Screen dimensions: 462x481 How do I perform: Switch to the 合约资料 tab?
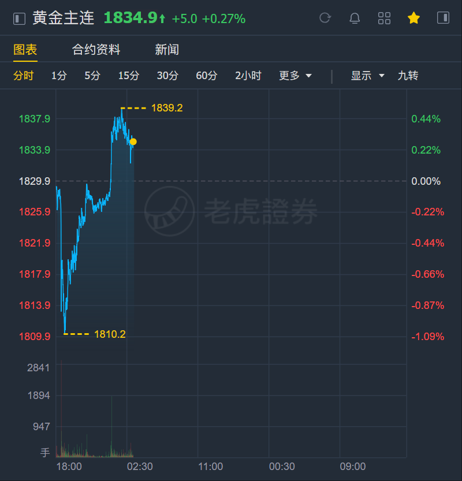coord(96,50)
